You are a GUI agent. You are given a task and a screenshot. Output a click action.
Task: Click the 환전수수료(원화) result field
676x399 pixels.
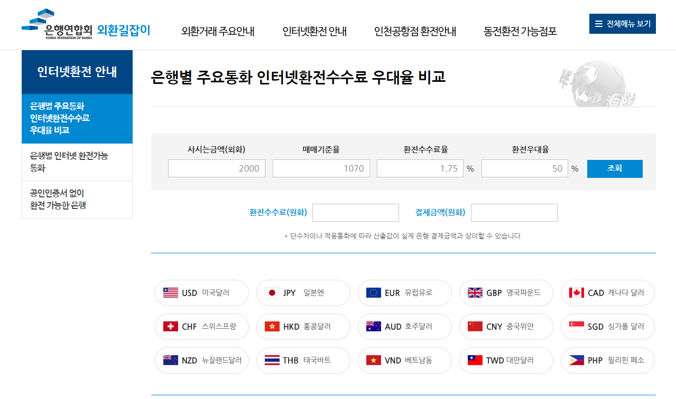point(356,213)
